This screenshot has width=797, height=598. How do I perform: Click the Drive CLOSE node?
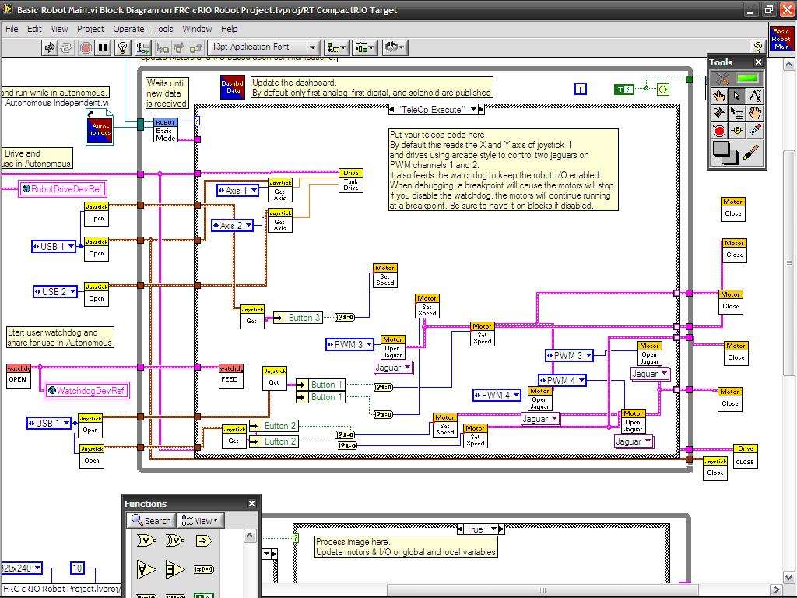[745, 456]
